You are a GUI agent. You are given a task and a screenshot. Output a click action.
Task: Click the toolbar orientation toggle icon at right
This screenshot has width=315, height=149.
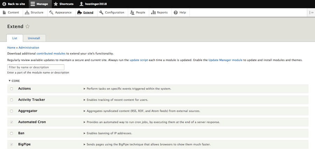[312, 13]
